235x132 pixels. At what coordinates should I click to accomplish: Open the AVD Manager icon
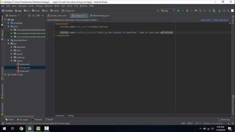pos(214,11)
